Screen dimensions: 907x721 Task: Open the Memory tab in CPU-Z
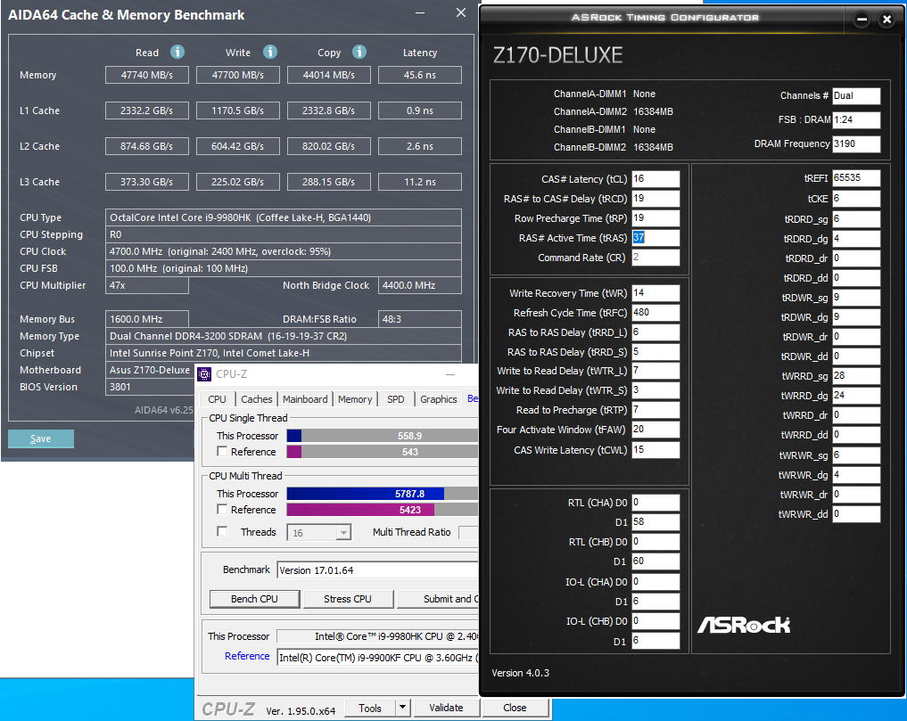click(355, 399)
